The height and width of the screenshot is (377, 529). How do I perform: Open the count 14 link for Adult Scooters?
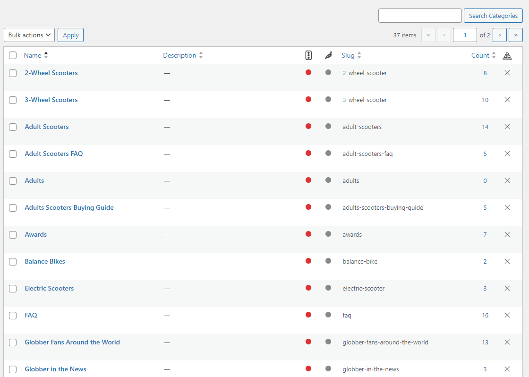pos(485,127)
